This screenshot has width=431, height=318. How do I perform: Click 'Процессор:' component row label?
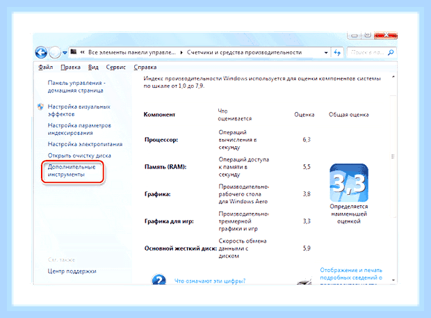161,140
